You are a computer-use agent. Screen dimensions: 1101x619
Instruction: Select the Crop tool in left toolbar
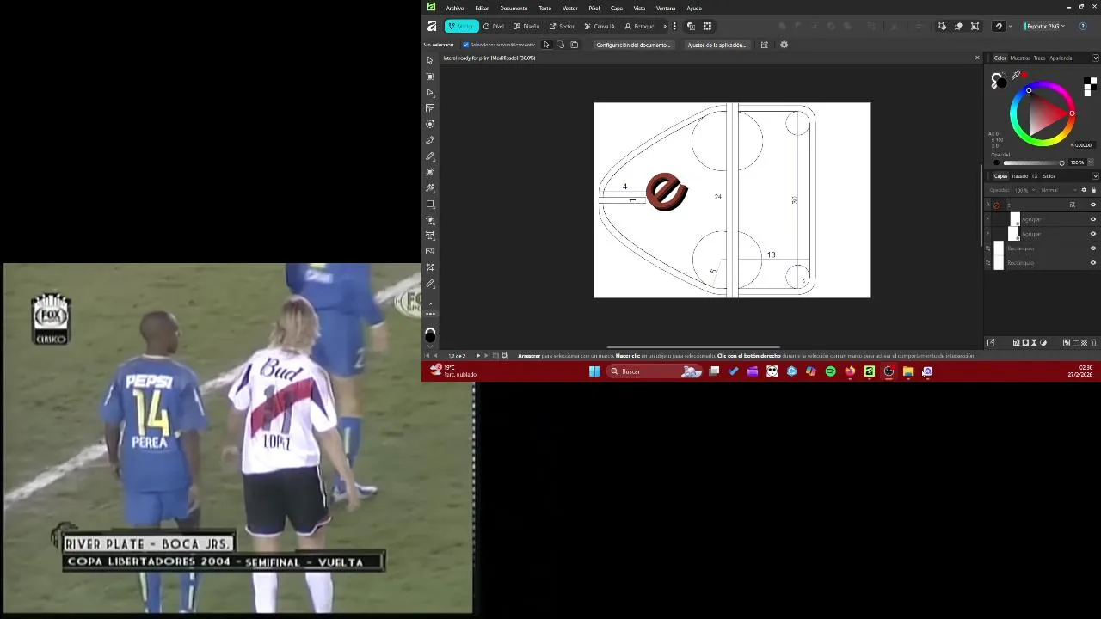(430, 267)
